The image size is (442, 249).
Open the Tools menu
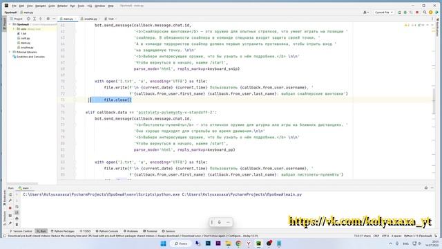pos(81,6)
